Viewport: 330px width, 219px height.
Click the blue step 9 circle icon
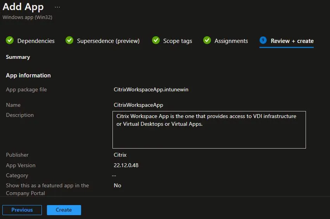pyautogui.click(x=263, y=40)
